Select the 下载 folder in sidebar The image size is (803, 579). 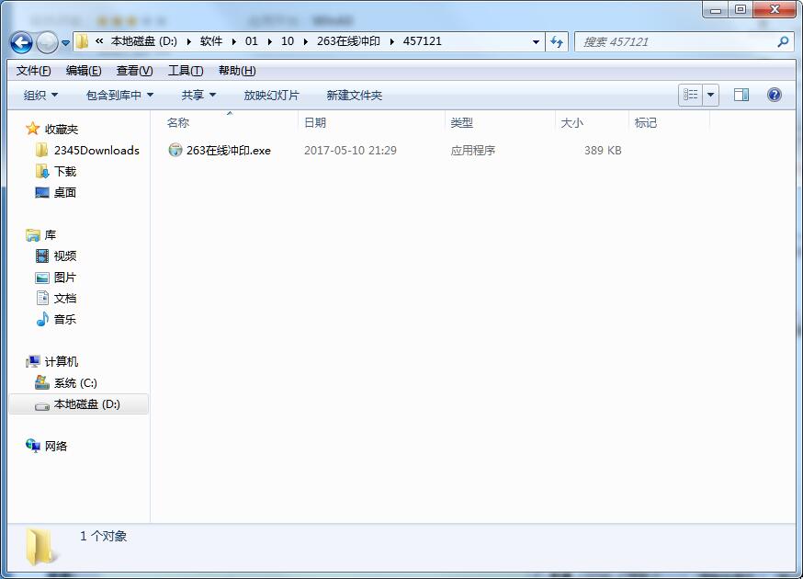[61, 170]
